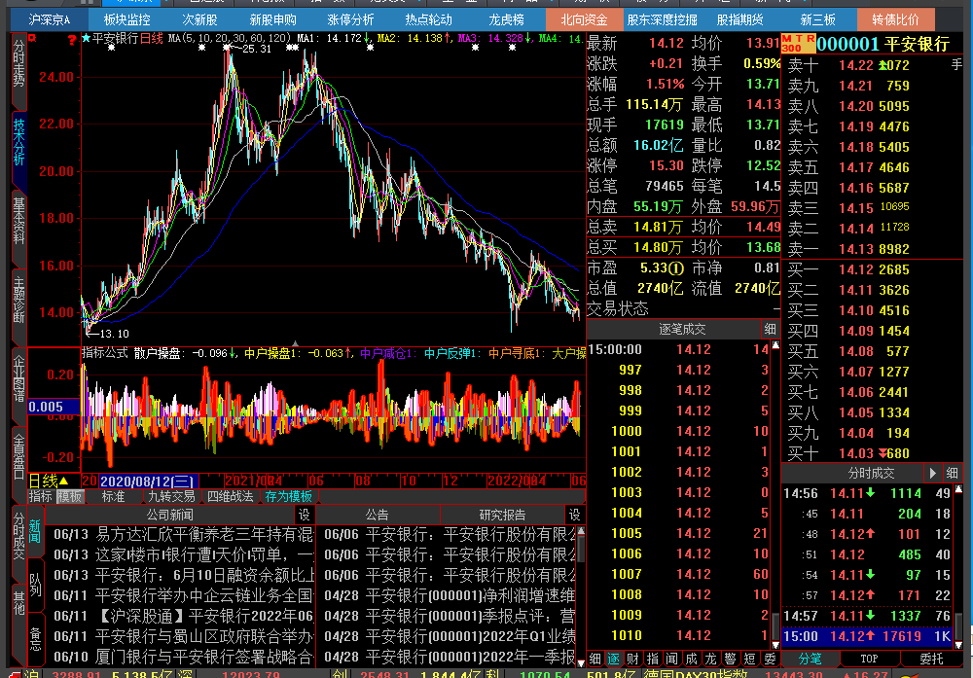Click 逐 tab in bottom tab strip
This screenshot has height=678, width=973.
coord(614,659)
